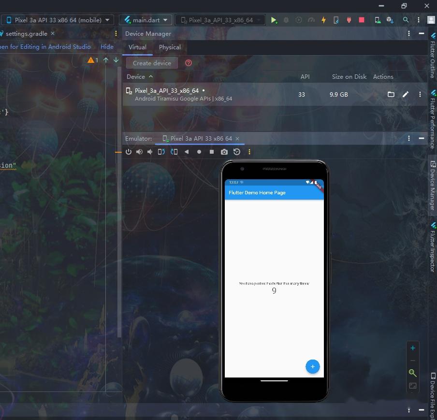Increase emulator volume with speaker icon
The image size is (437, 420).
coord(139,152)
